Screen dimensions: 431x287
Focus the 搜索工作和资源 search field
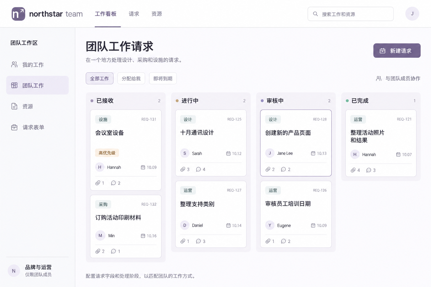(350, 14)
